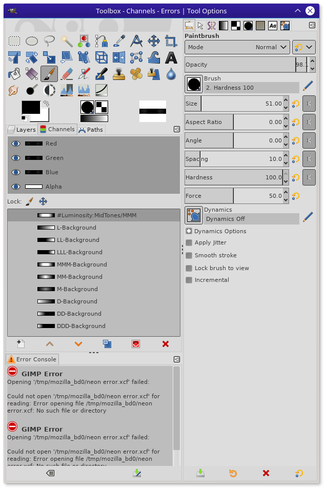Screen dimensions: 326x490
Task: Click the foreground black color swatch
Action: pyautogui.click(x=31, y=108)
